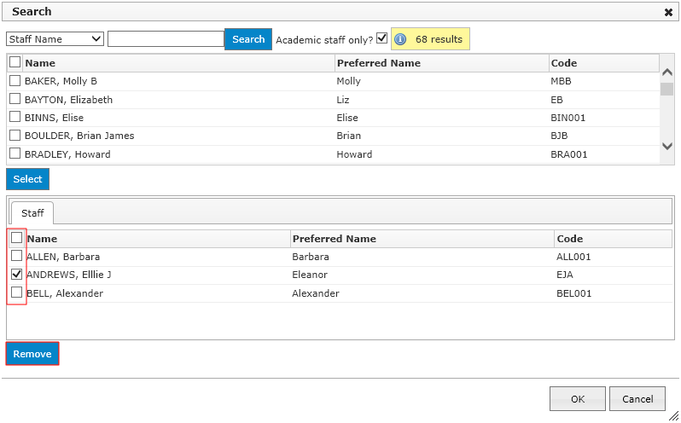Click the down arrow of the results scrollbar
The width and height of the screenshot is (681, 423).
point(667,146)
